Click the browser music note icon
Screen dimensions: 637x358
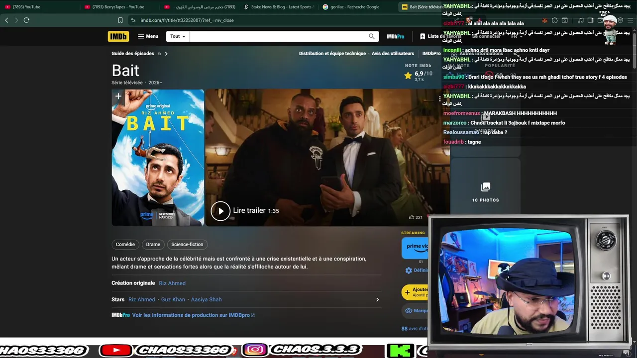581,20
